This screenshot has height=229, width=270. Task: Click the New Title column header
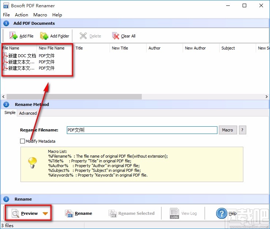coord(128,48)
